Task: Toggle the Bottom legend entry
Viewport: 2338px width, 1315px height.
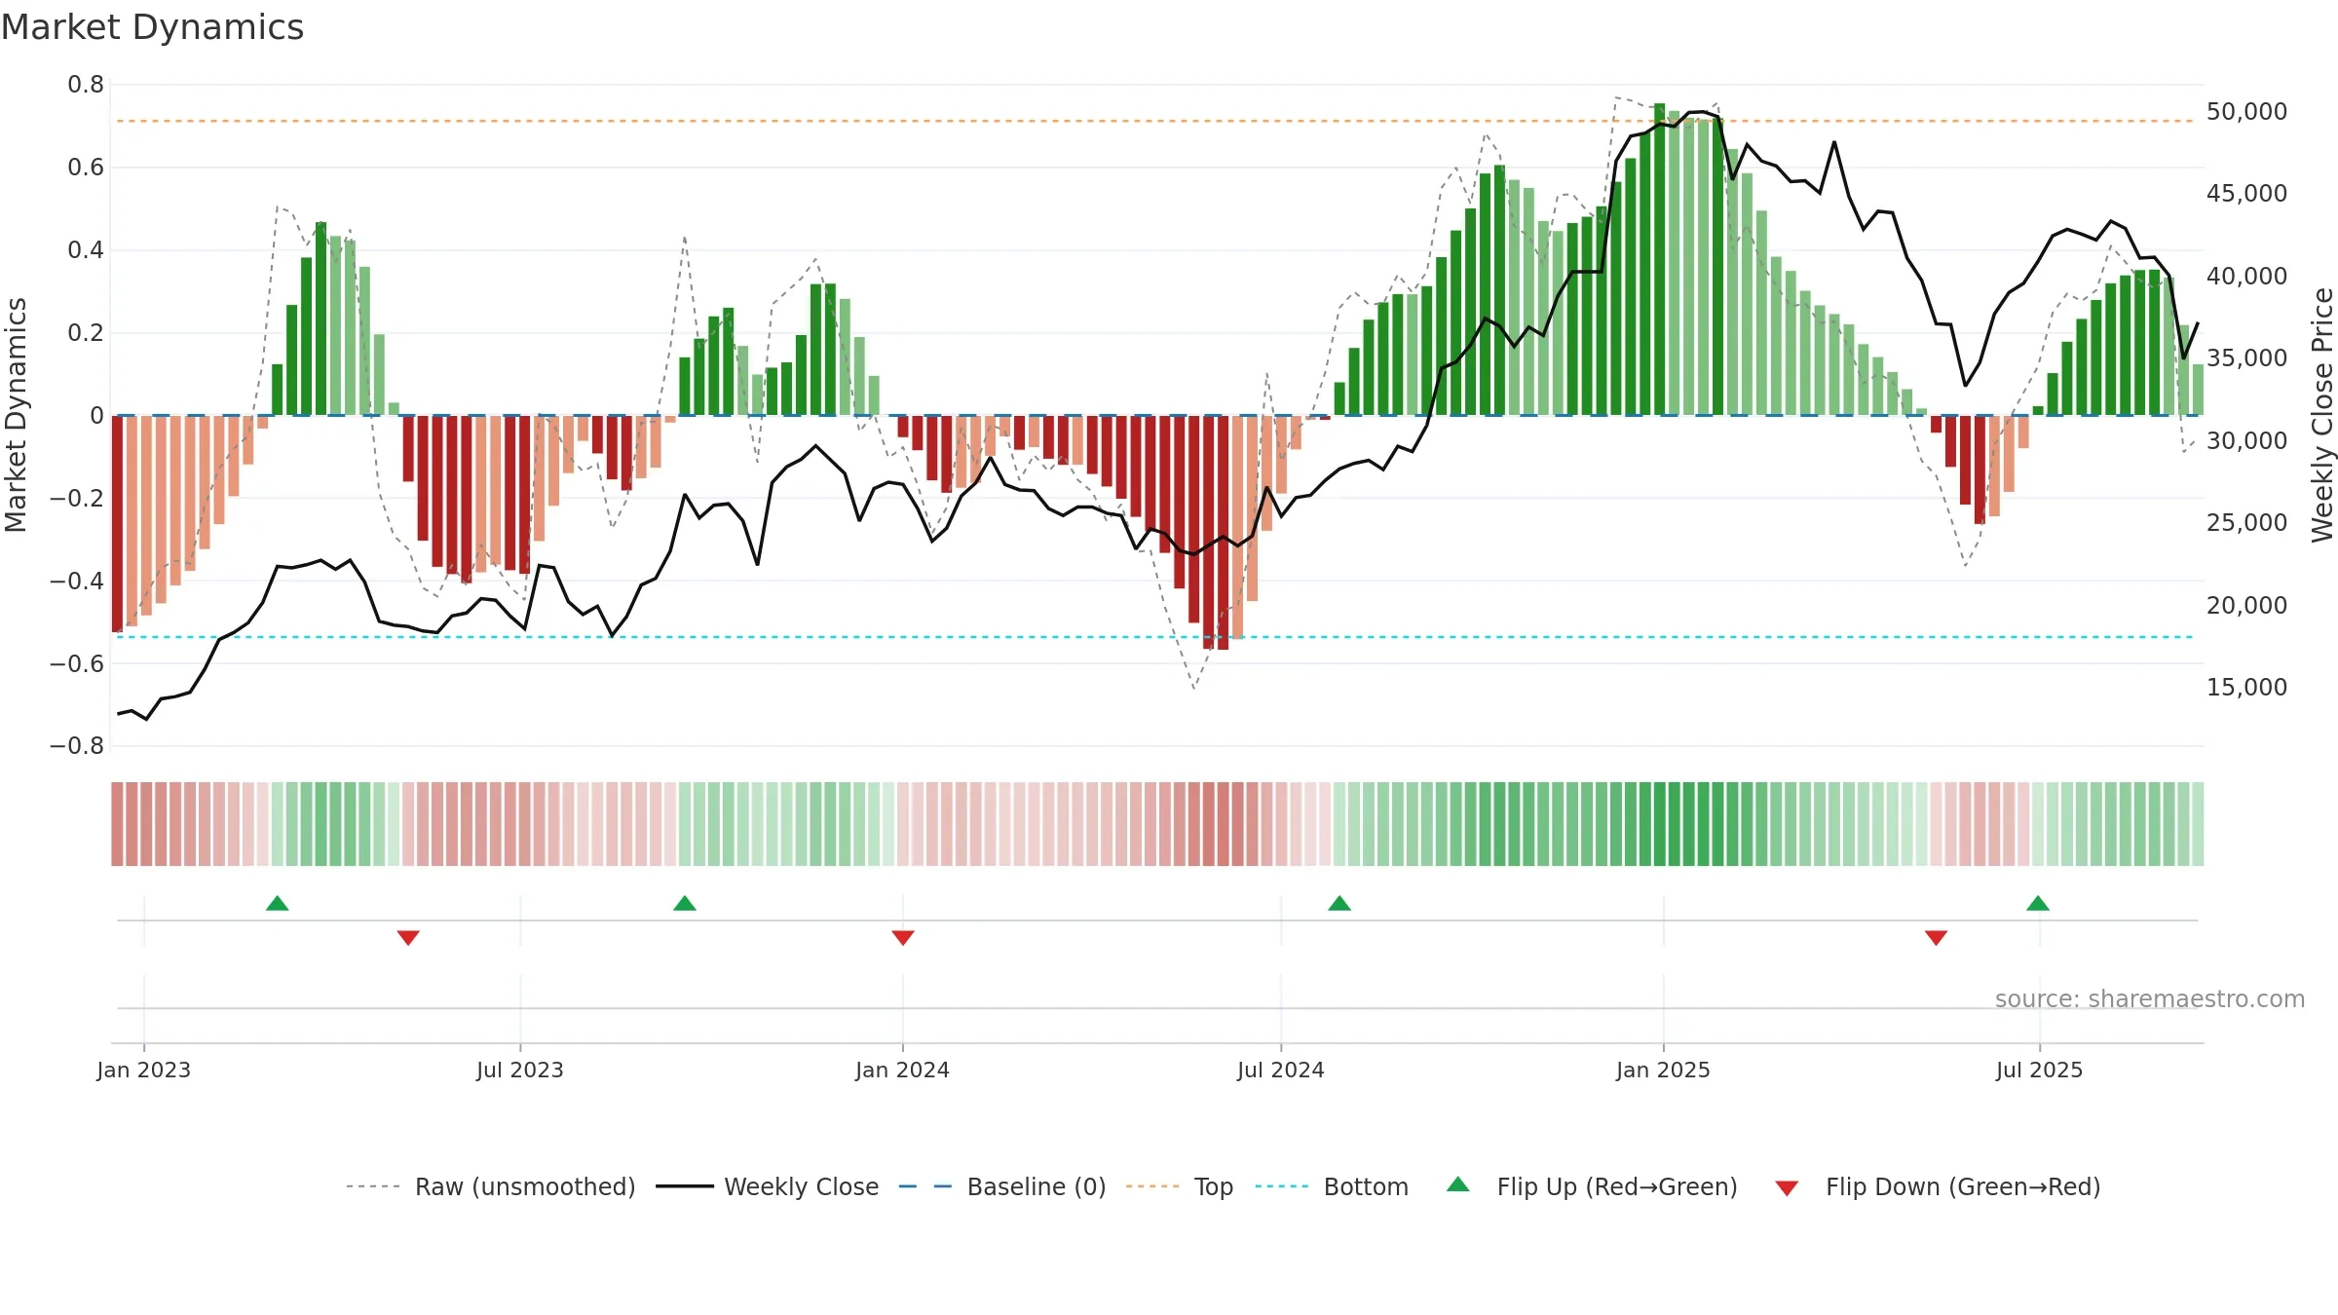Action: (1332, 1186)
